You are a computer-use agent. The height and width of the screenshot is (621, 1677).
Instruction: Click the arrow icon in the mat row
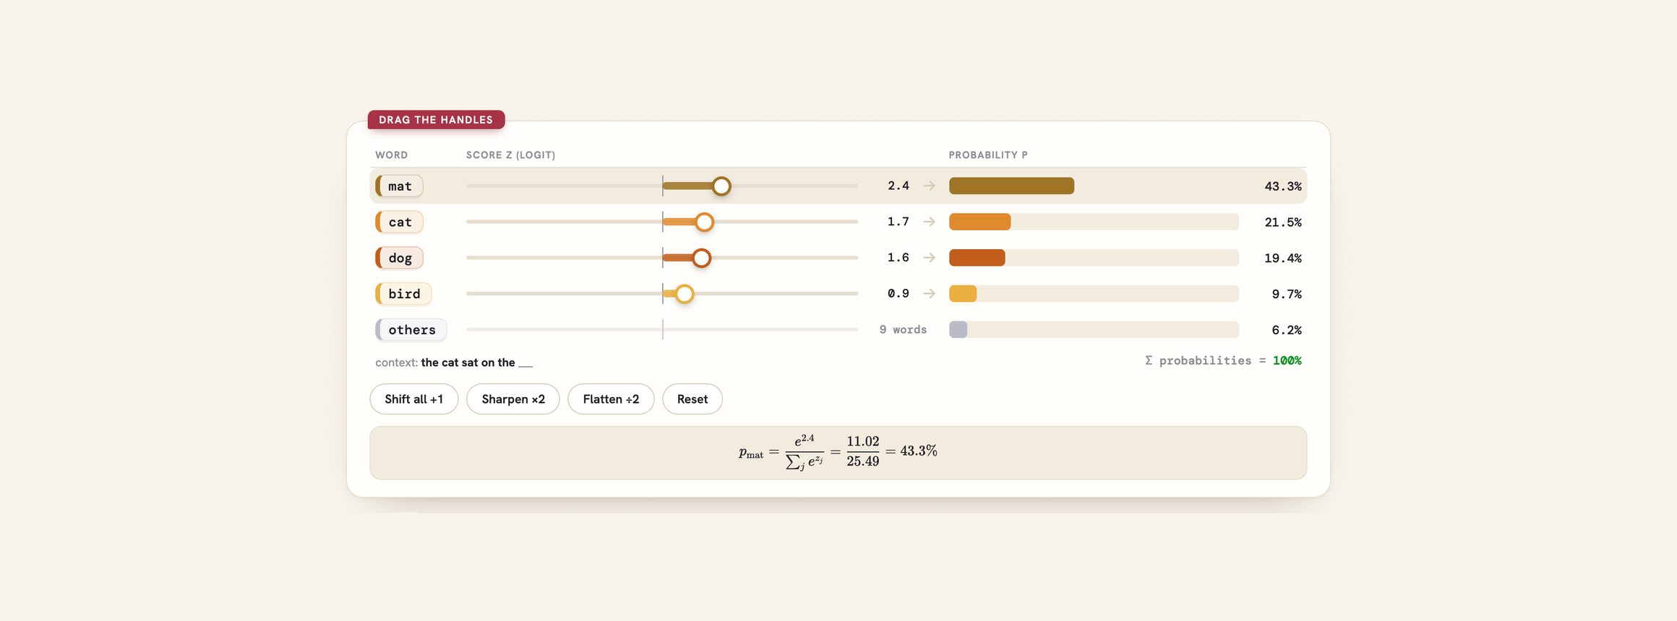(930, 186)
